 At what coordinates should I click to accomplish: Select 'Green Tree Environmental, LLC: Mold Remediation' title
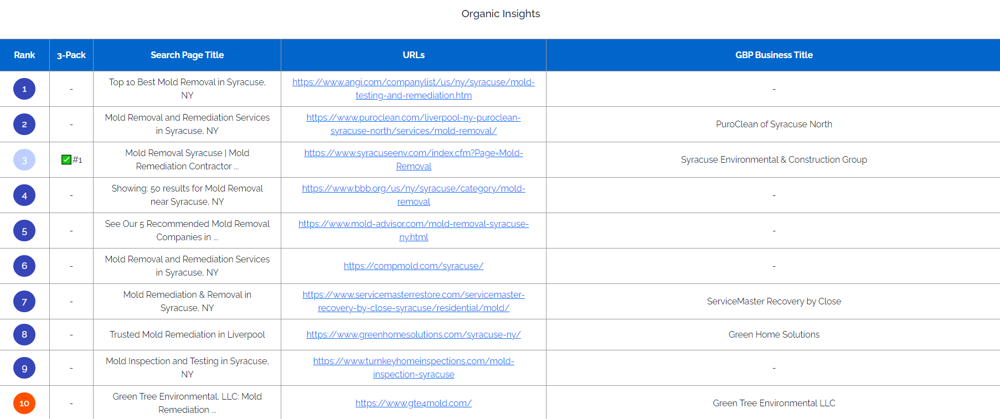tap(187, 403)
